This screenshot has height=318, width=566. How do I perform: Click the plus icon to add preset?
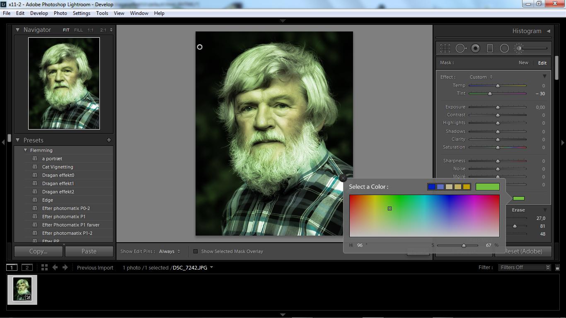point(109,140)
